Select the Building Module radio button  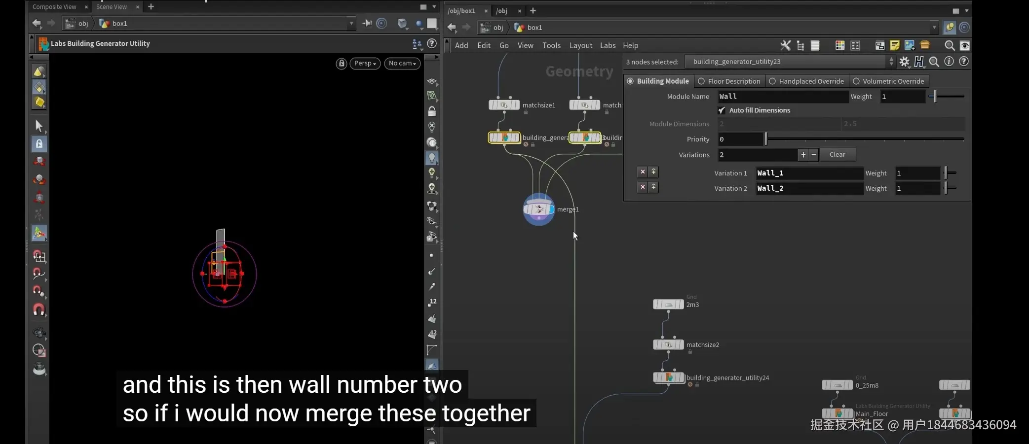(x=630, y=81)
